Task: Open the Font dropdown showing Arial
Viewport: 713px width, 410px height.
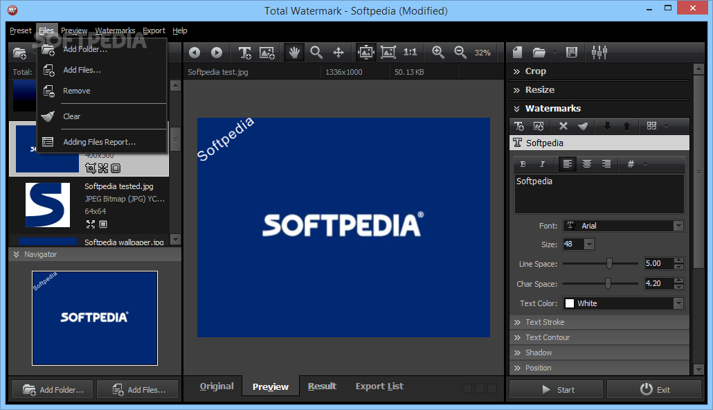Action: pyautogui.click(x=624, y=226)
